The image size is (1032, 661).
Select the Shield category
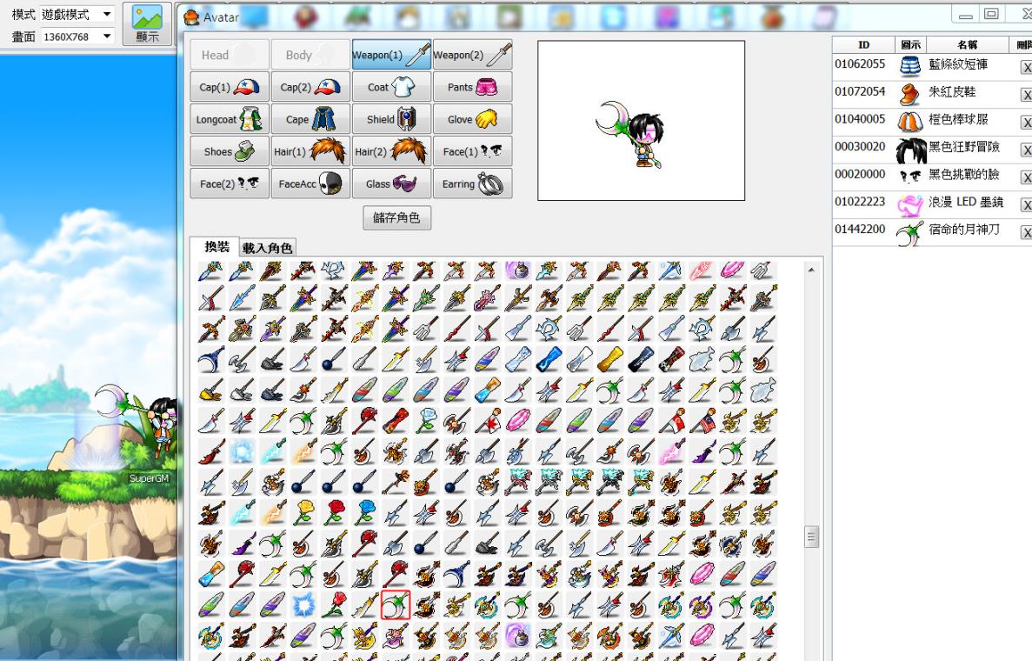[x=391, y=119]
